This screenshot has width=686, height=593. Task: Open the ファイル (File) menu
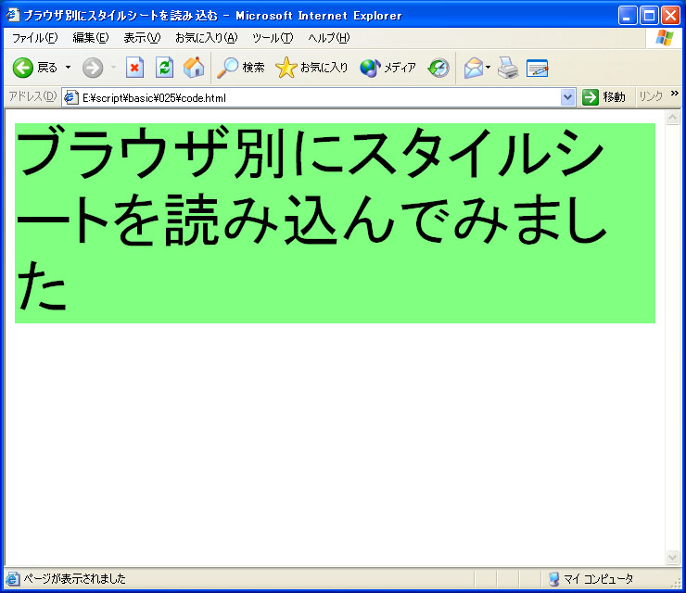click(x=34, y=38)
